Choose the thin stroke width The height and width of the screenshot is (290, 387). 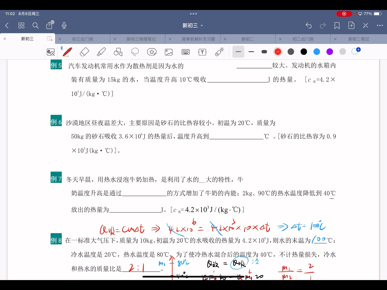coord(238,52)
